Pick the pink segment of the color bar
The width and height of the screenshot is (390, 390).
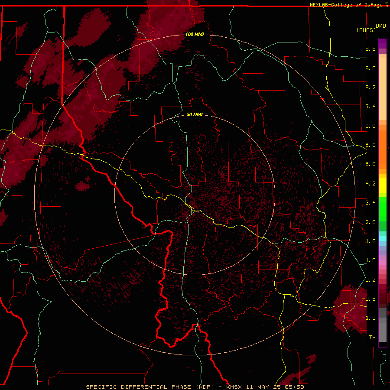point(383,263)
